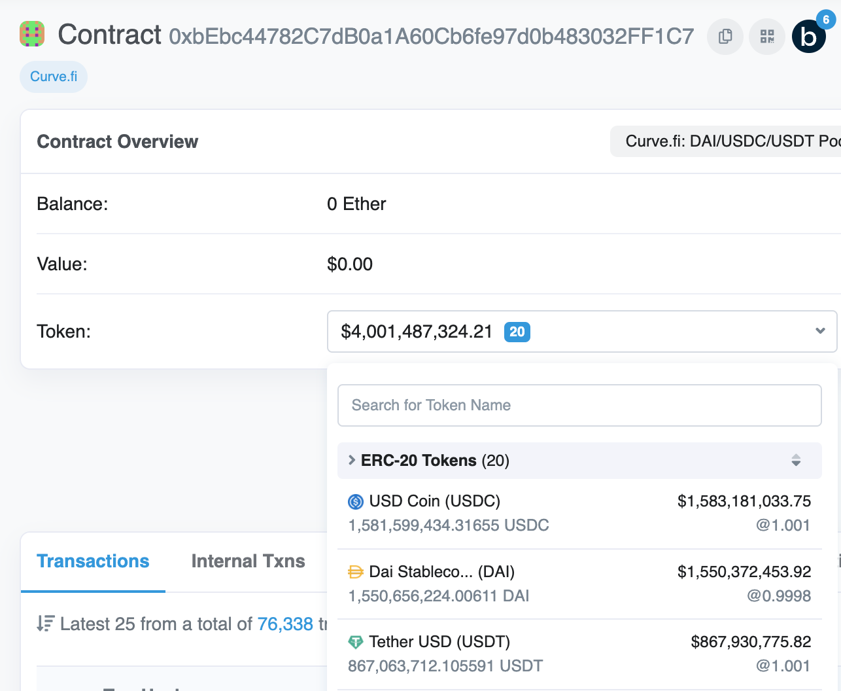Click the USD Coin logo icon

[x=356, y=502]
